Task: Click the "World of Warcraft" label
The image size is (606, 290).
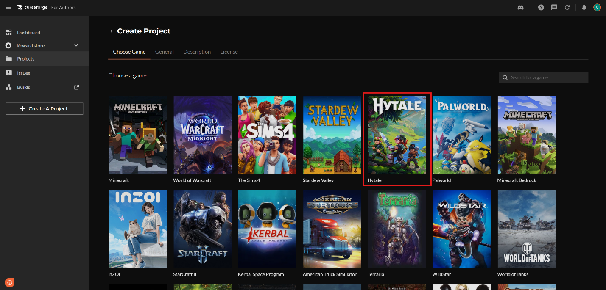Action: 192,180
